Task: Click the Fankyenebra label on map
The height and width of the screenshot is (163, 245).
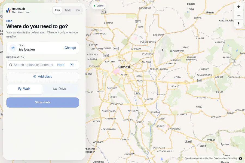Action: coord(109,111)
